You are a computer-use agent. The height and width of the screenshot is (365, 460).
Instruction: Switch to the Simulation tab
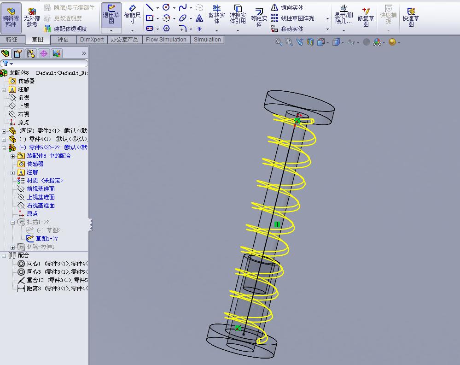tap(207, 39)
